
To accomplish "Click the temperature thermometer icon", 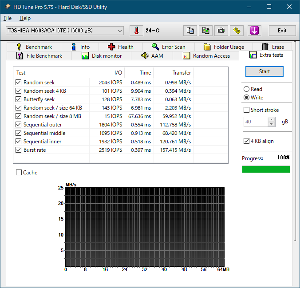I will [136, 31].
